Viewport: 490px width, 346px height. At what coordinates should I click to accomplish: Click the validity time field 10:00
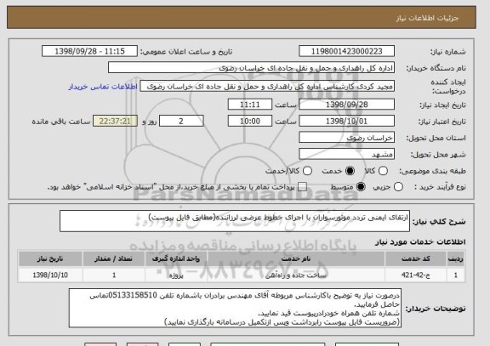(x=250, y=121)
